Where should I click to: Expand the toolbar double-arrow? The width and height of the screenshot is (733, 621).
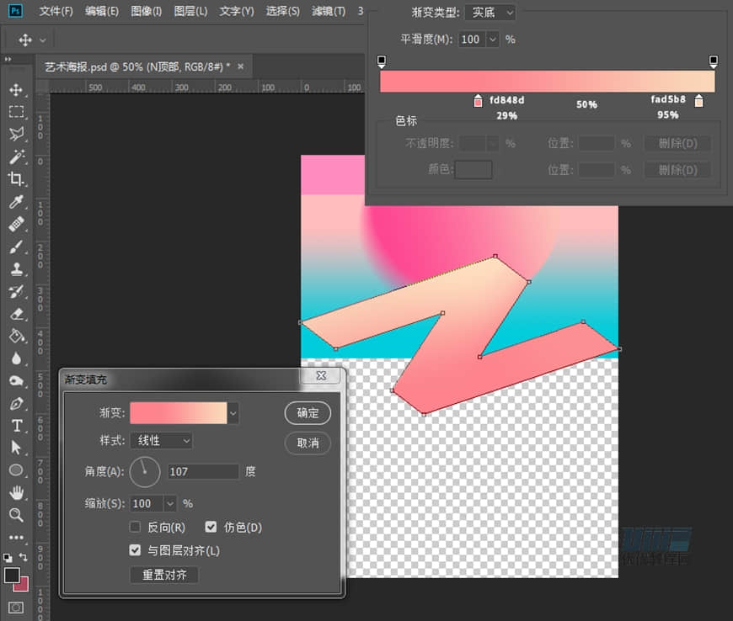coord(8,59)
